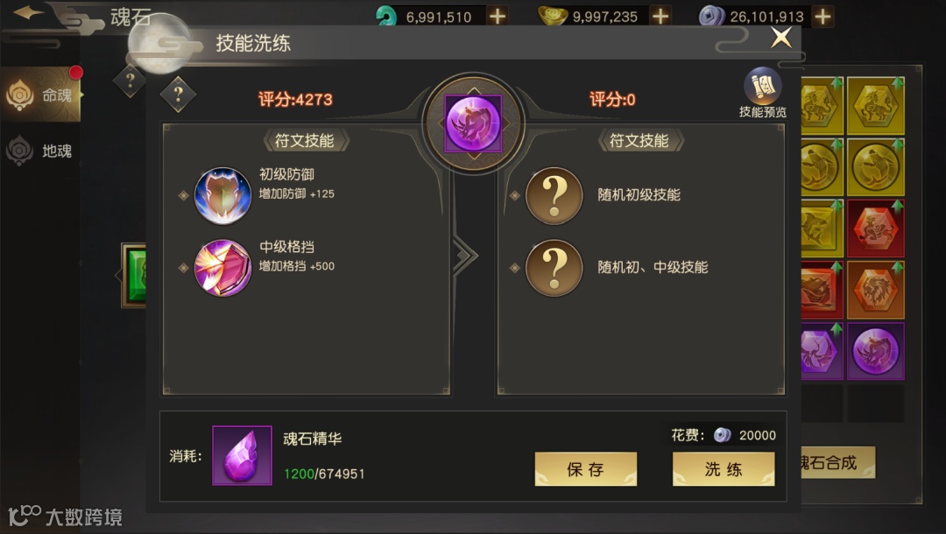Close the 技能洗练 dialog

tap(781, 38)
